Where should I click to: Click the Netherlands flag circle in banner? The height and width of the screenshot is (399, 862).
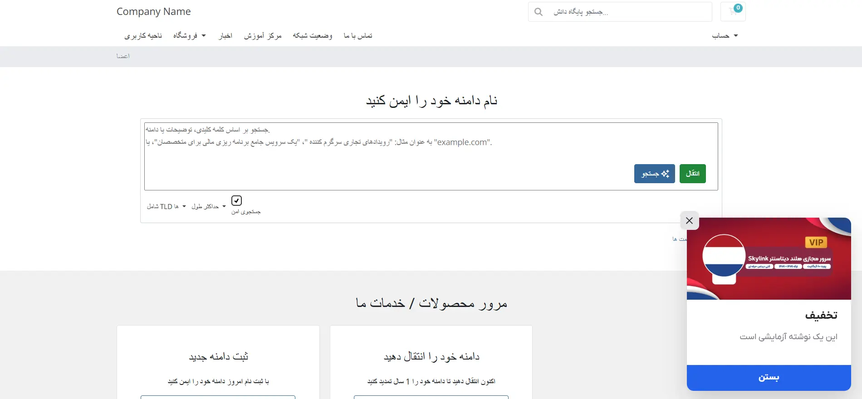(724, 256)
